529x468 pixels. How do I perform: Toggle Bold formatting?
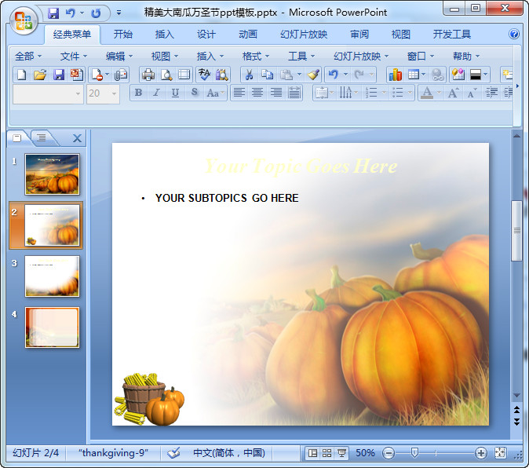tap(138, 93)
